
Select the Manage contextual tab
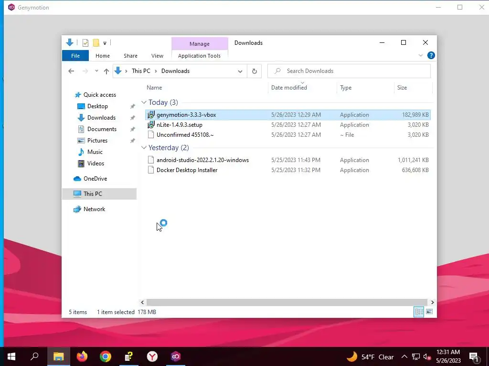(200, 44)
